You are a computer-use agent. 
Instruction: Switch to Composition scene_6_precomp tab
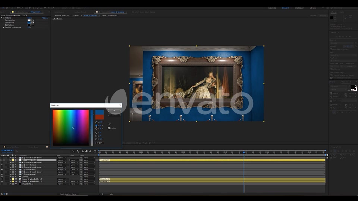tap(113, 12)
